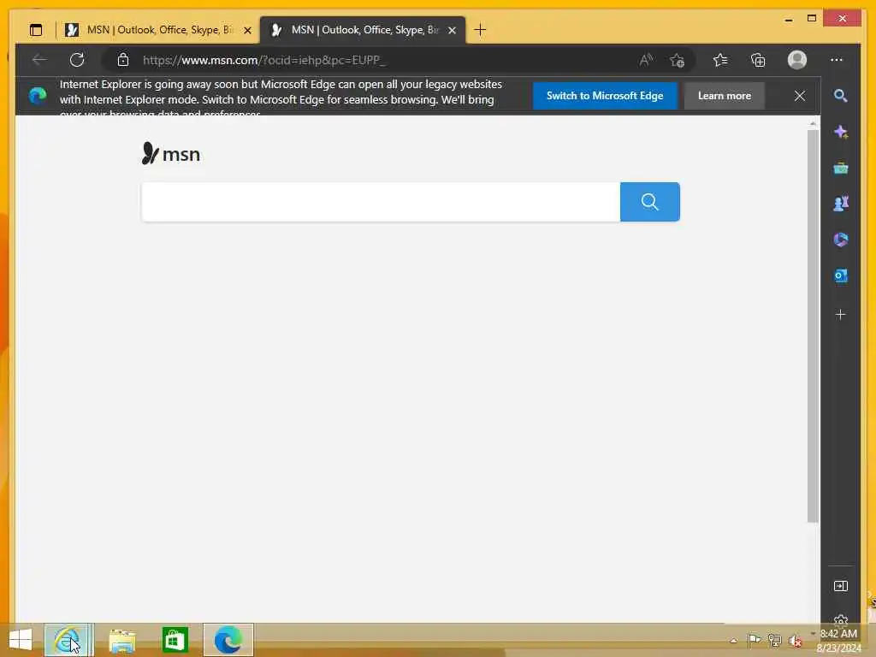
Task: Open Settings and more ellipsis menu
Action: (837, 60)
